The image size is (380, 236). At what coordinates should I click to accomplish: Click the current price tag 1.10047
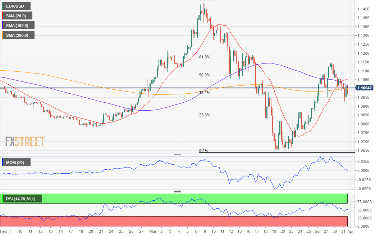[x=364, y=88]
